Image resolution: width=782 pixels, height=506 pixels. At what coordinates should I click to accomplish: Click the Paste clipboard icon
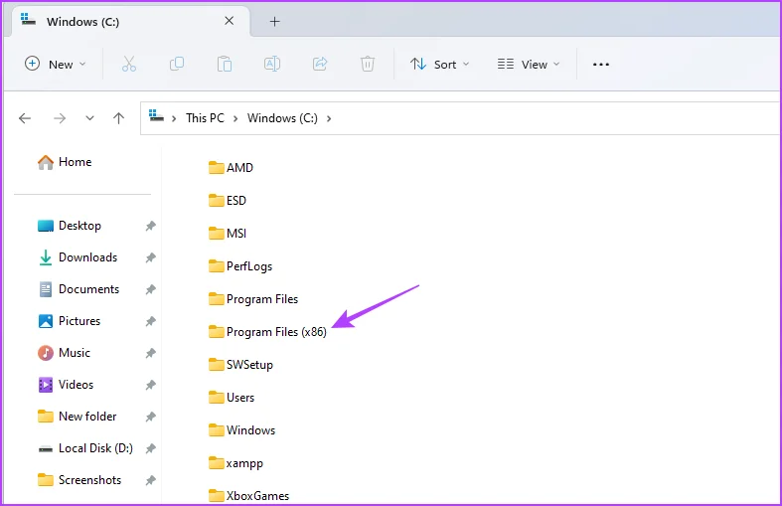point(225,64)
